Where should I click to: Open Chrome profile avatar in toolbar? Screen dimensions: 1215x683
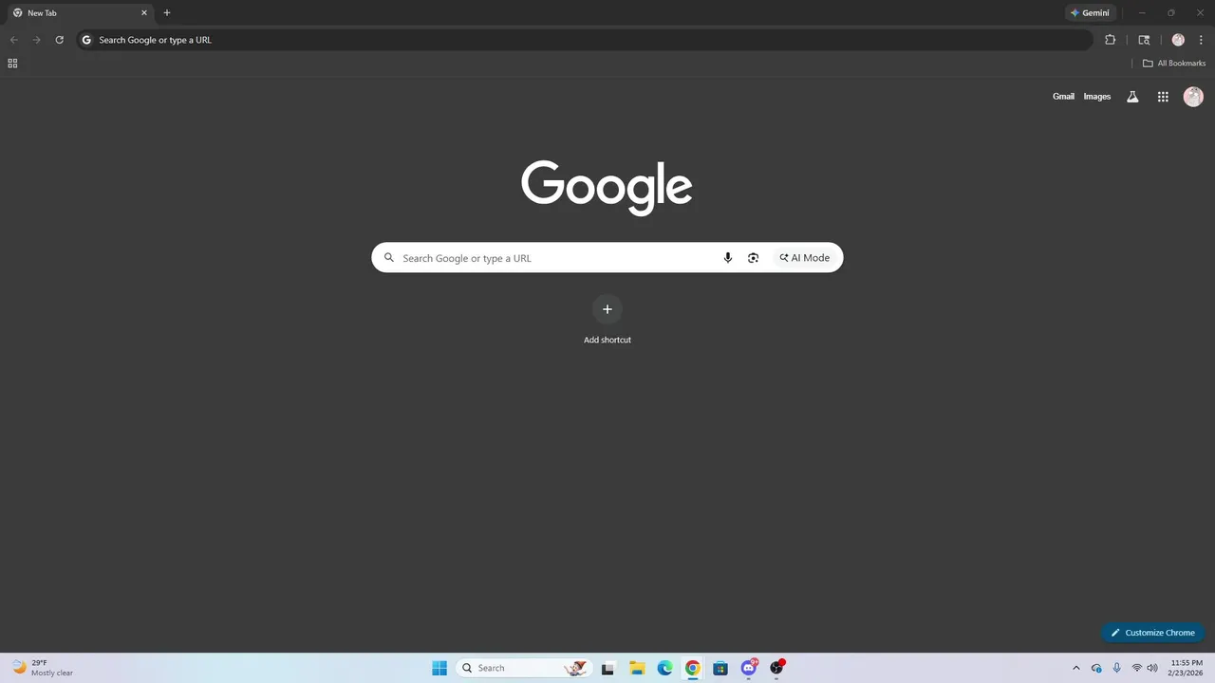[1178, 40]
